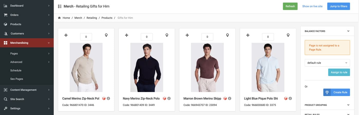Click the red cube icon beside Marron Brown Merino
Viewport: 359px width, 115px height.
[225, 98]
